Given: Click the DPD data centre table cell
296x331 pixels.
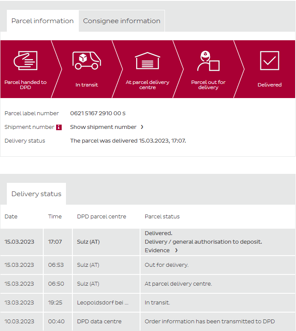Looking at the screenshot, I should tap(99, 322).
